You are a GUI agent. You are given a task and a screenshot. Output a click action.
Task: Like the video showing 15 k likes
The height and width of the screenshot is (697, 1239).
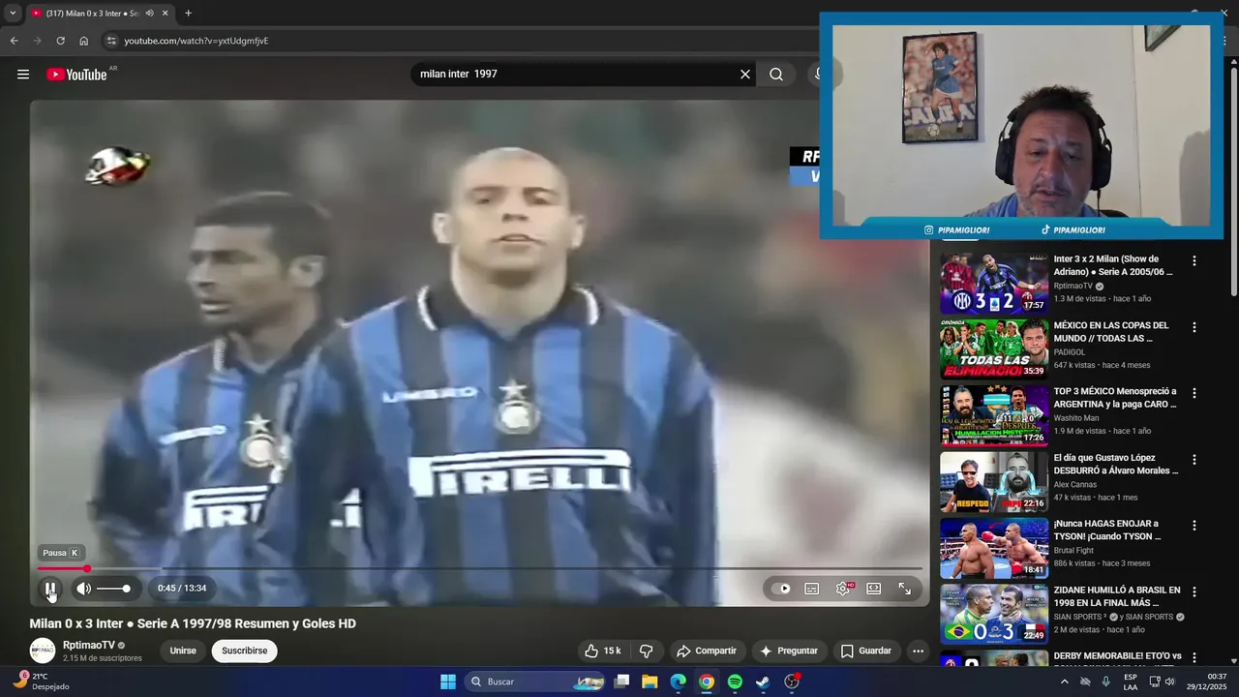coord(602,651)
